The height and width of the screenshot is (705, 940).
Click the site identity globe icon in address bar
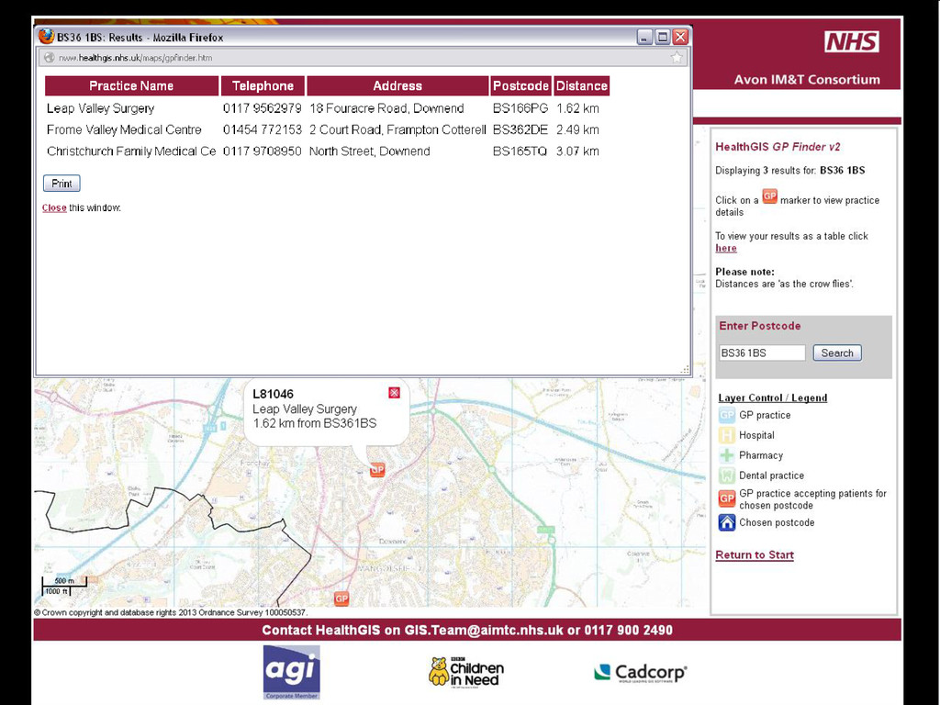50,58
